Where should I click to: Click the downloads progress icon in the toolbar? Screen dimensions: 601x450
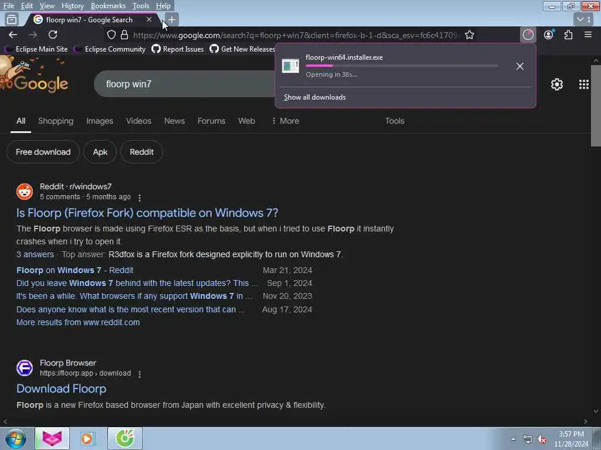coord(528,35)
